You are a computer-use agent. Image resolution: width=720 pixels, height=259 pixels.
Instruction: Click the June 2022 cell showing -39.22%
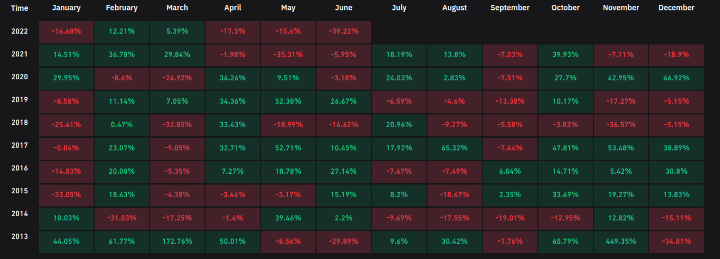[x=343, y=31]
